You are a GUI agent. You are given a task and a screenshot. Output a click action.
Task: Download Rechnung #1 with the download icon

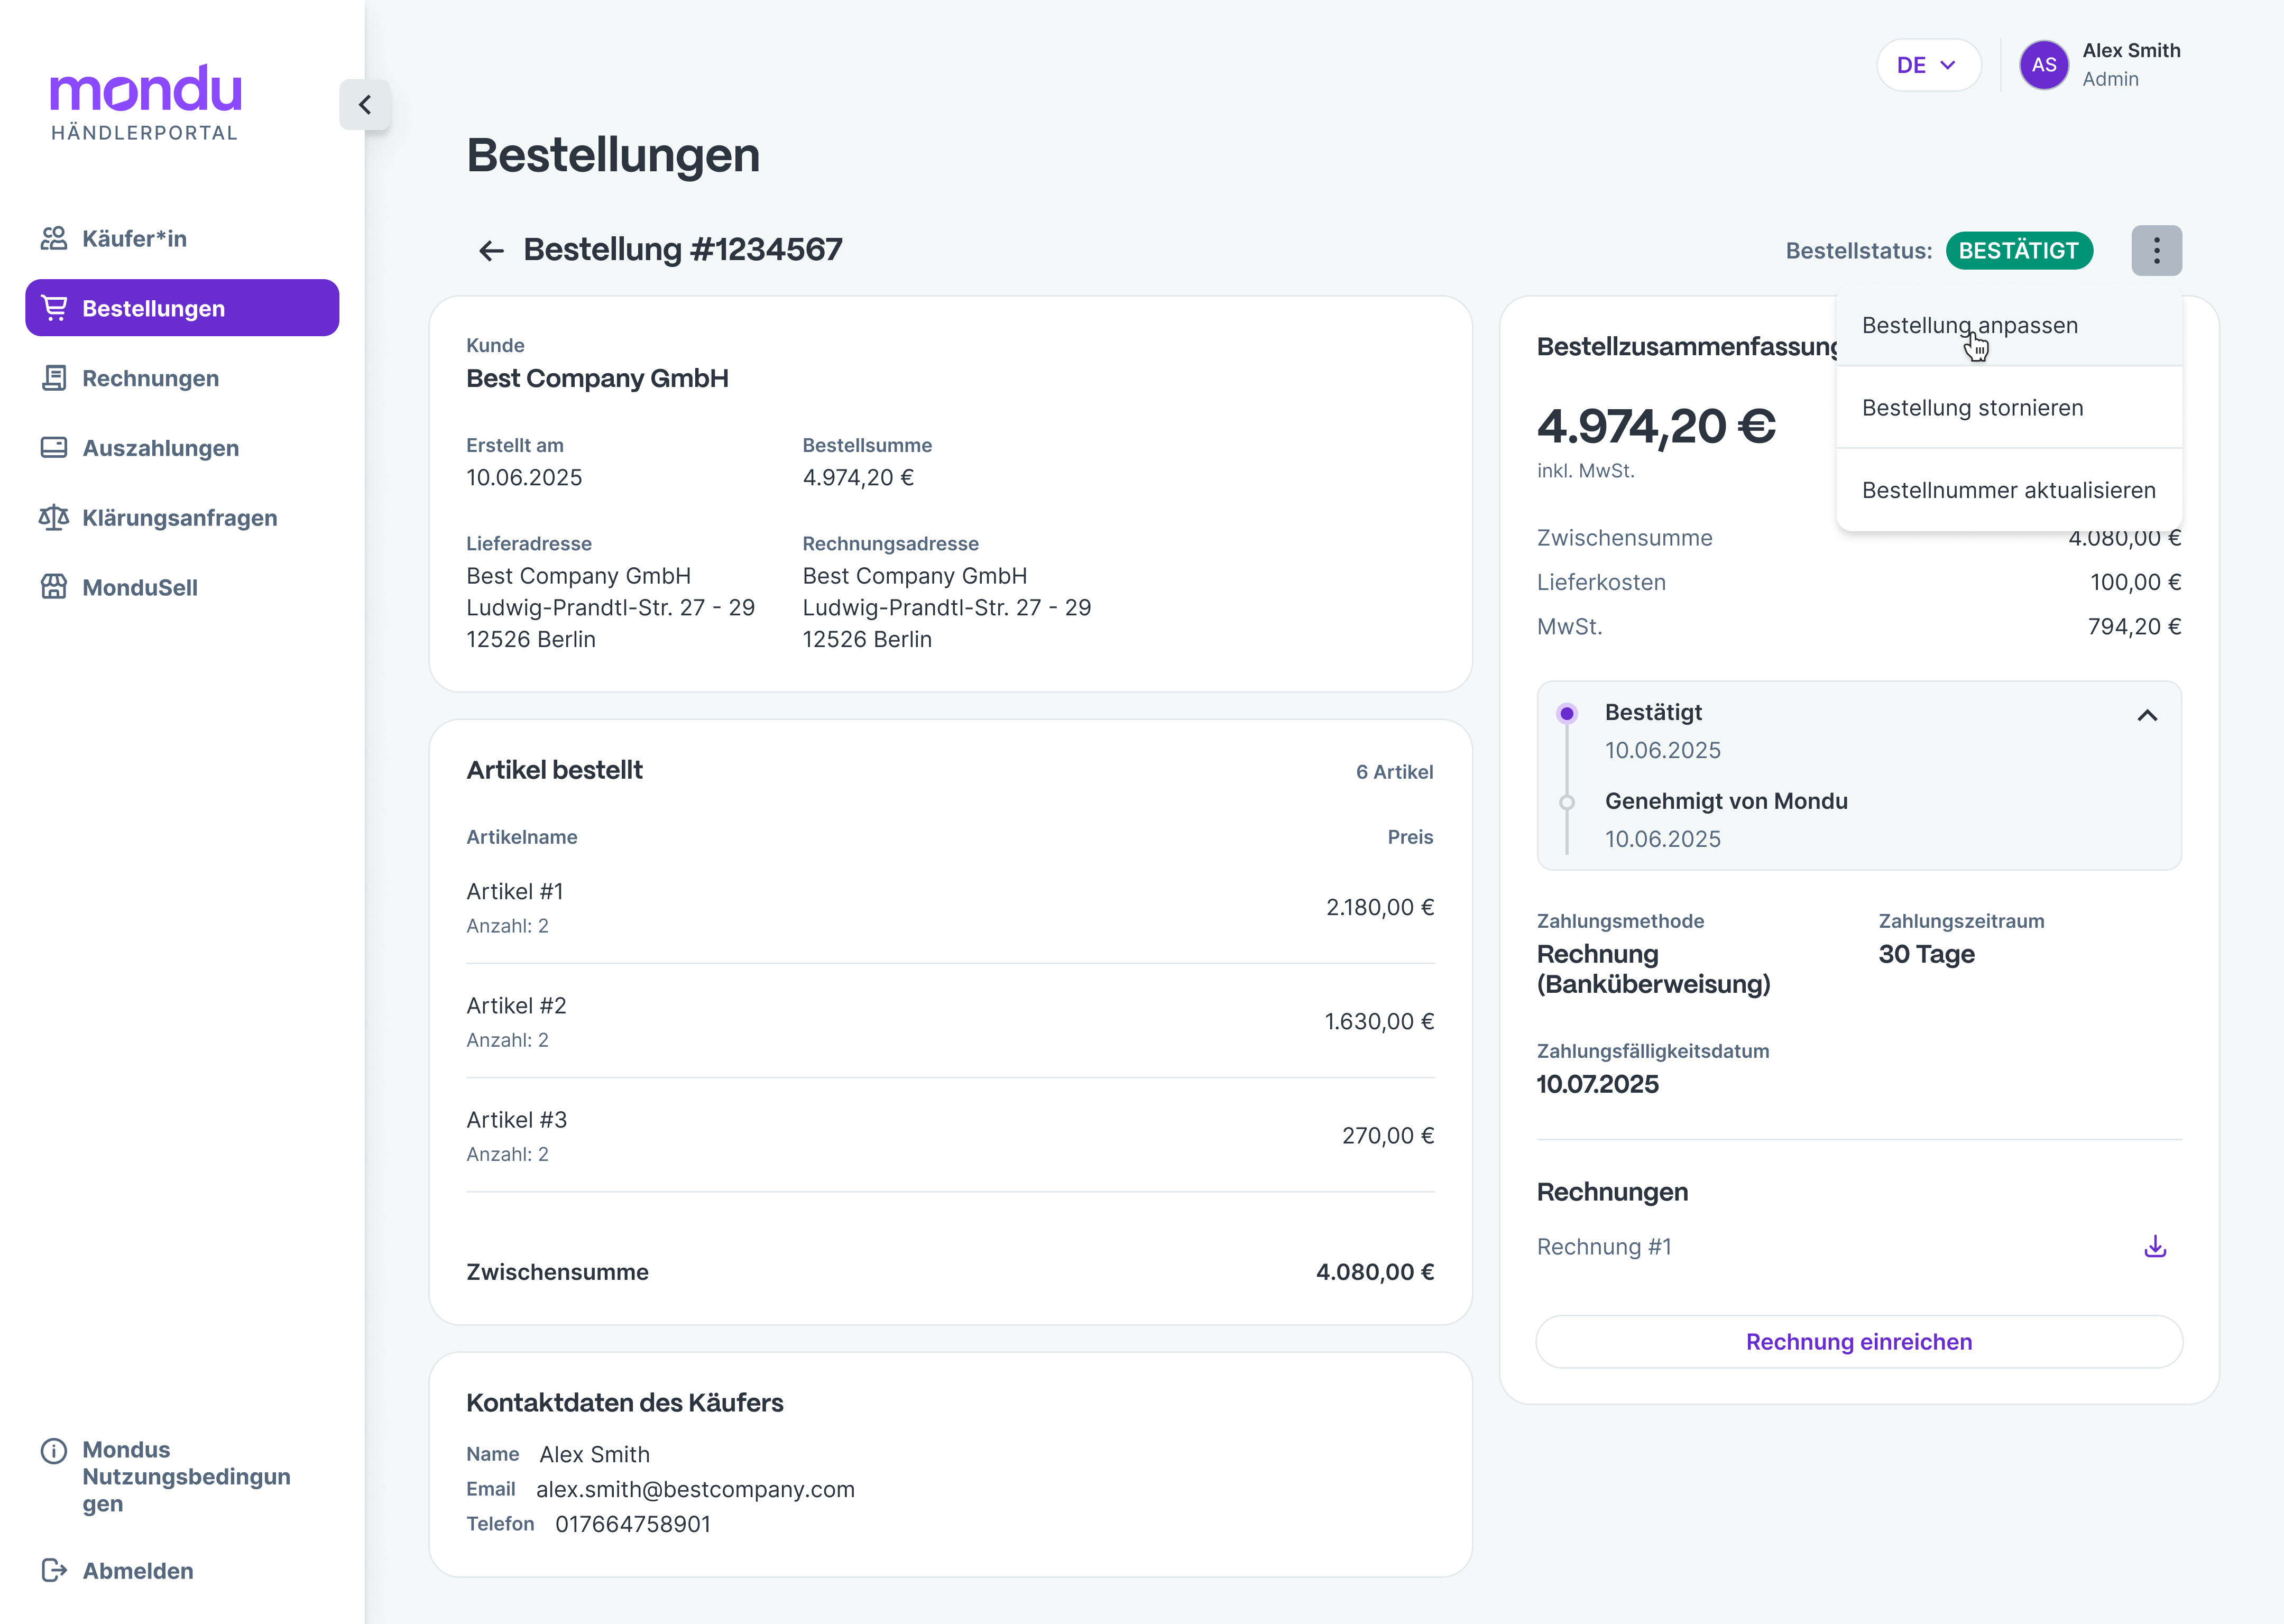(2155, 1246)
